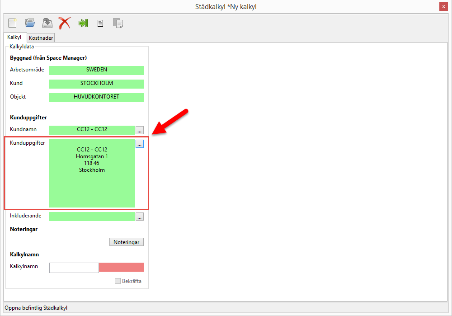This screenshot has height=316, width=452.
Task: Select the Kund field showing STOCKHOLM
Action: (x=96, y=84)
